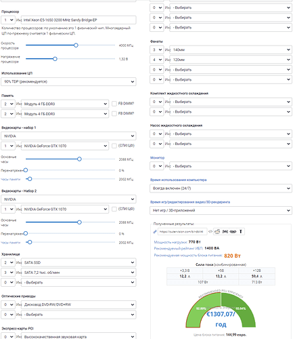
Task: Click Время использования компьютера link
Action: coord(179,180)
